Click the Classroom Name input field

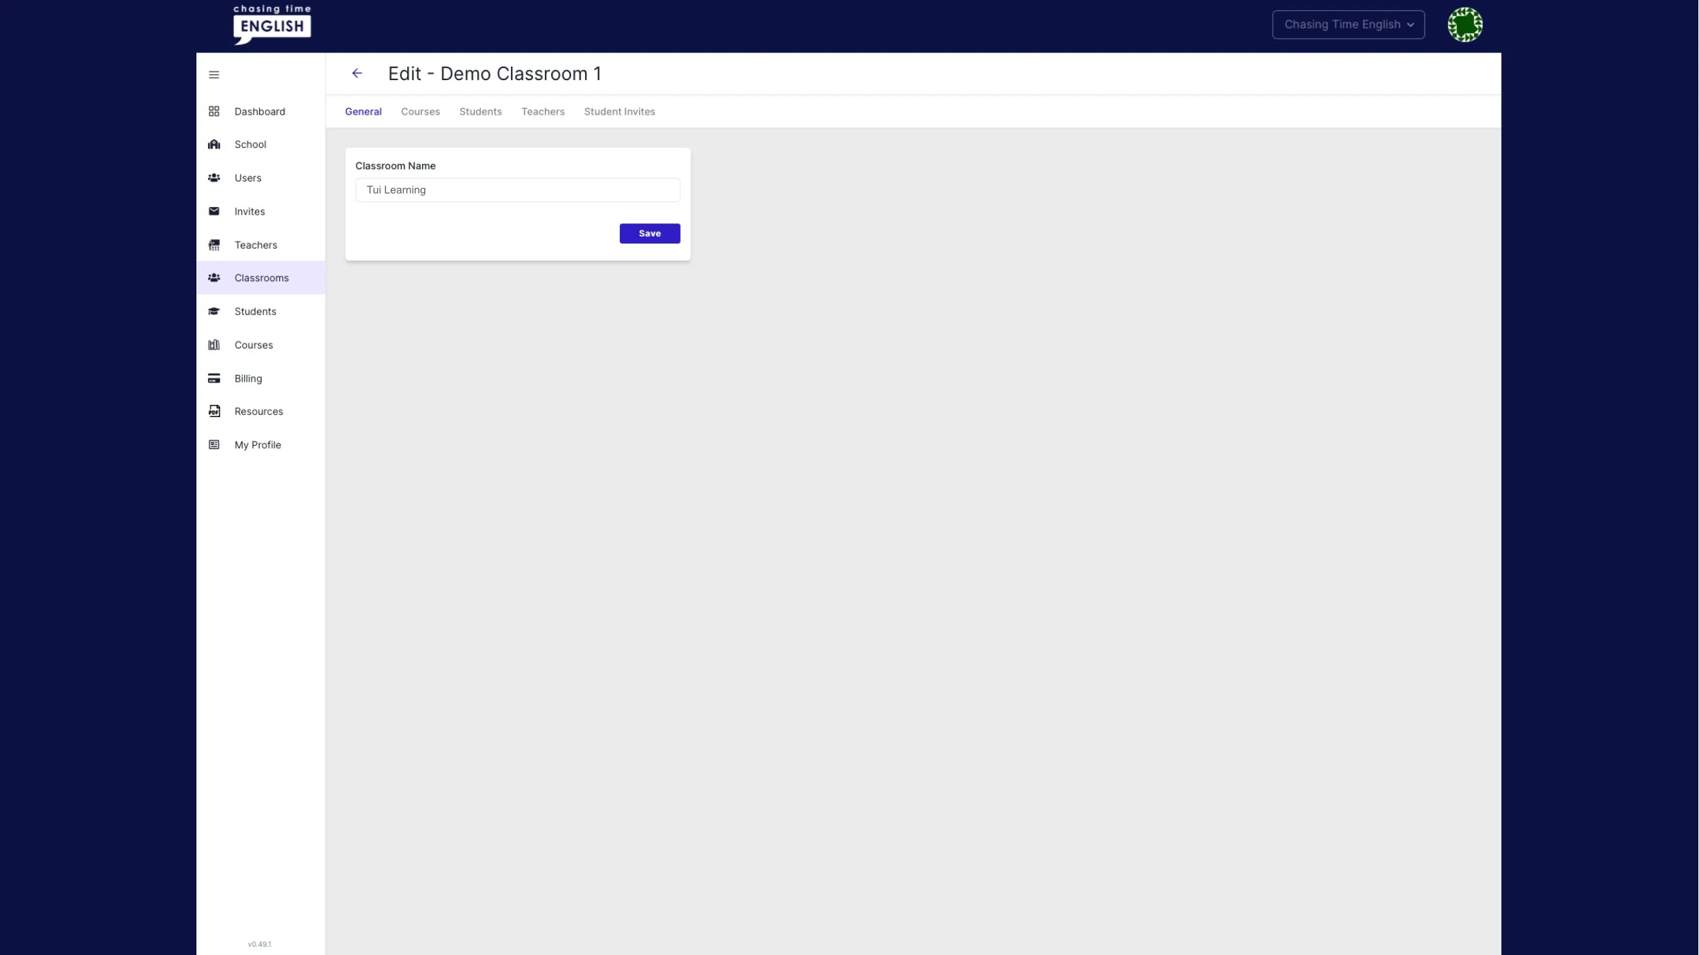click(x=517, y=190)
